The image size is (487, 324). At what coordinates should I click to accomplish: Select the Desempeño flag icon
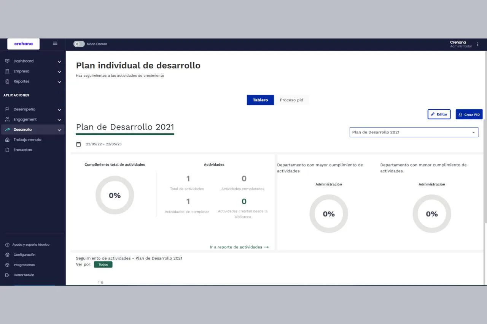click(x=8, y=109)
